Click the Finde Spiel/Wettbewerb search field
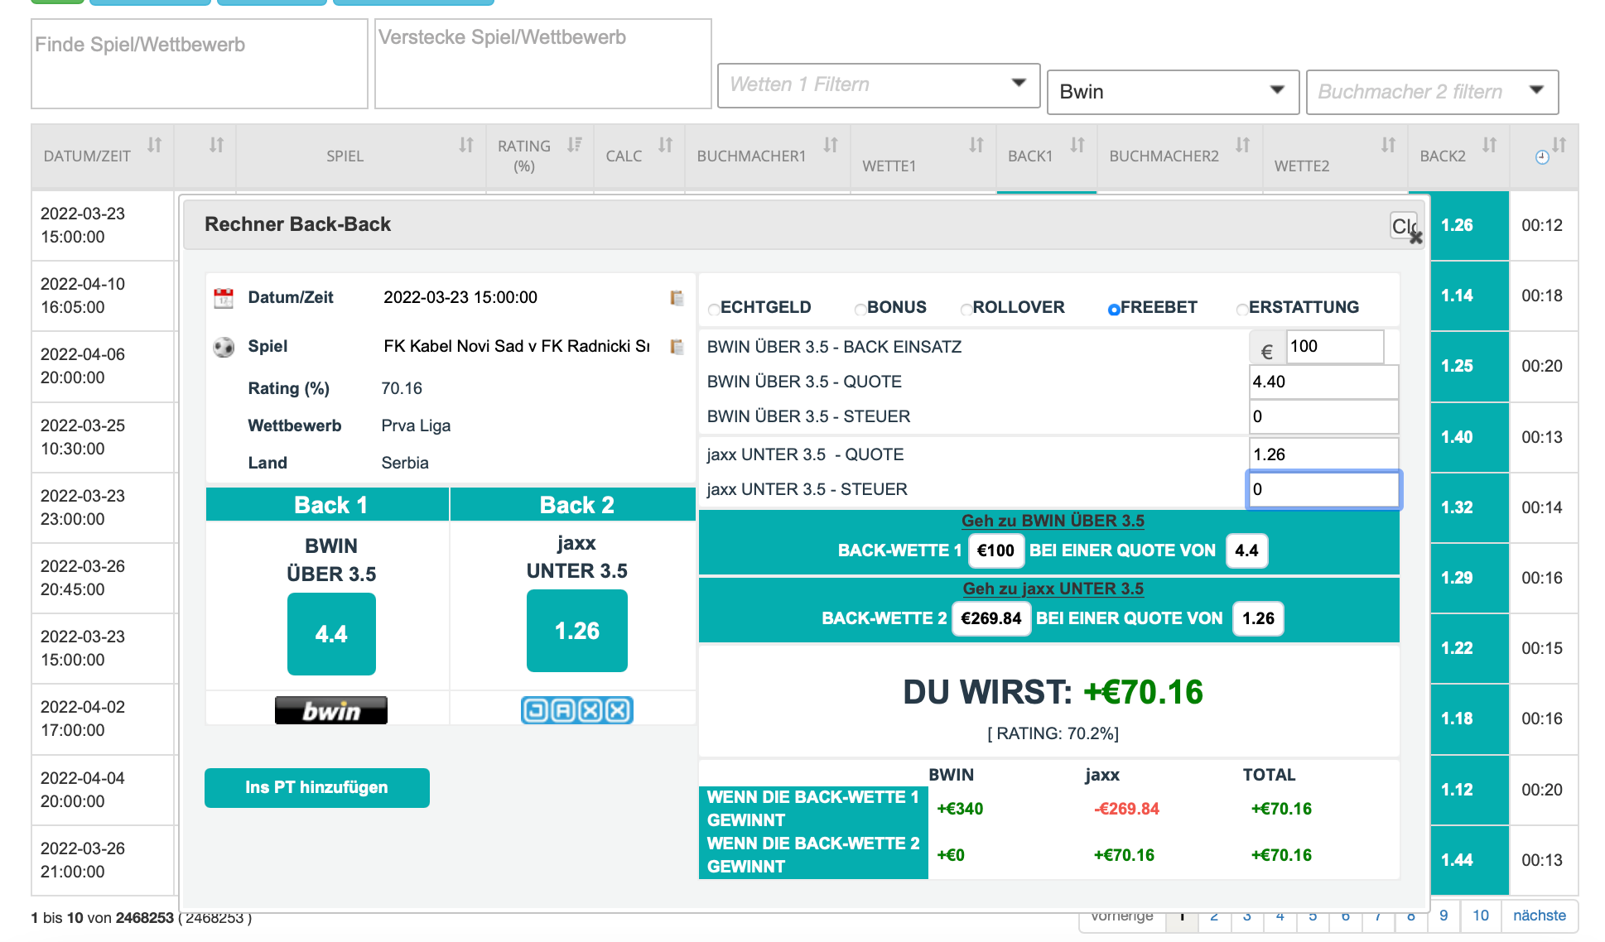This screenshot has width=1605, height=942. 200,64
